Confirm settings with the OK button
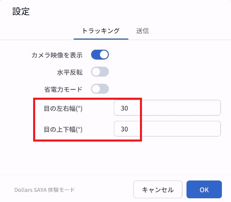The height and width of the screenshot is (202, 231). (204, 190)
